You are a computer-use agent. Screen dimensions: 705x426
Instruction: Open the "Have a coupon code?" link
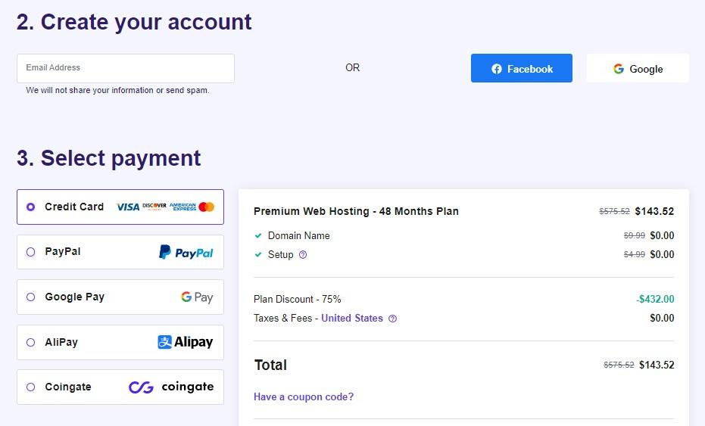304,396
